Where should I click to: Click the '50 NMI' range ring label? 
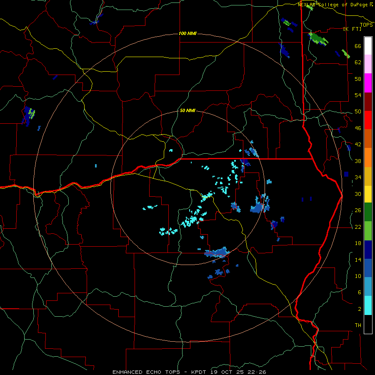[187, 110]
